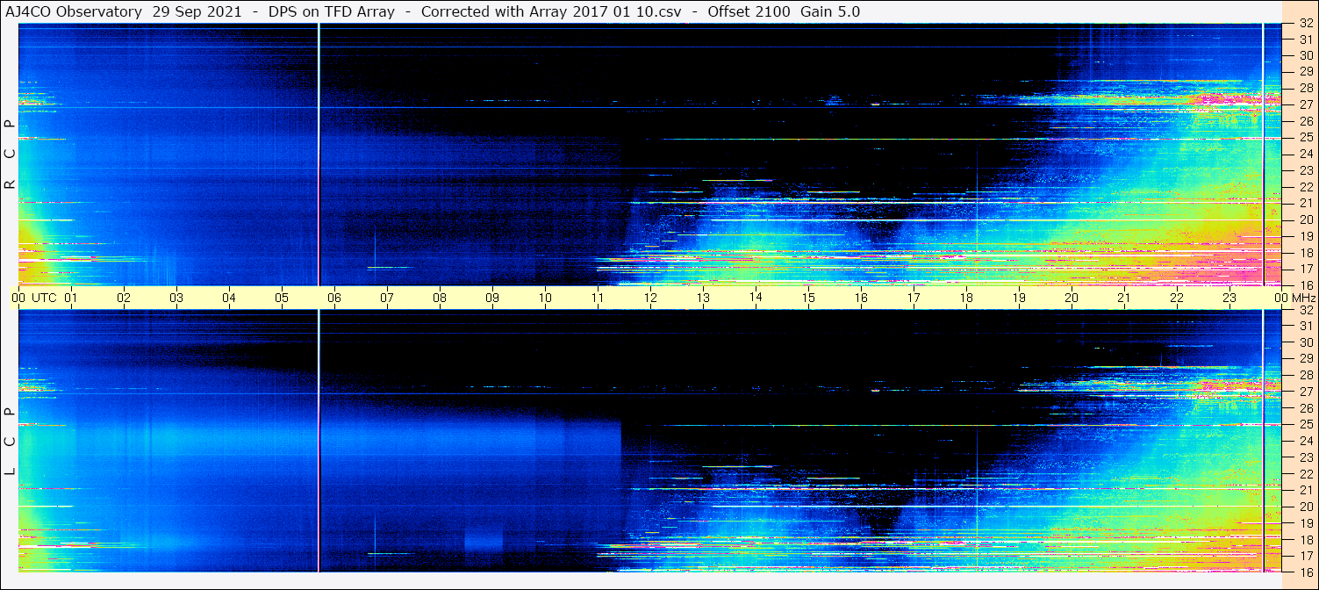Click hour 17 on the time axis
Viewport: 1319px width, 590px height.
(x=914, y=298)
